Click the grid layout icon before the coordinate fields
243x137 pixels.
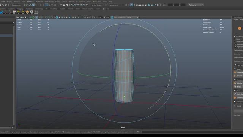164,5
